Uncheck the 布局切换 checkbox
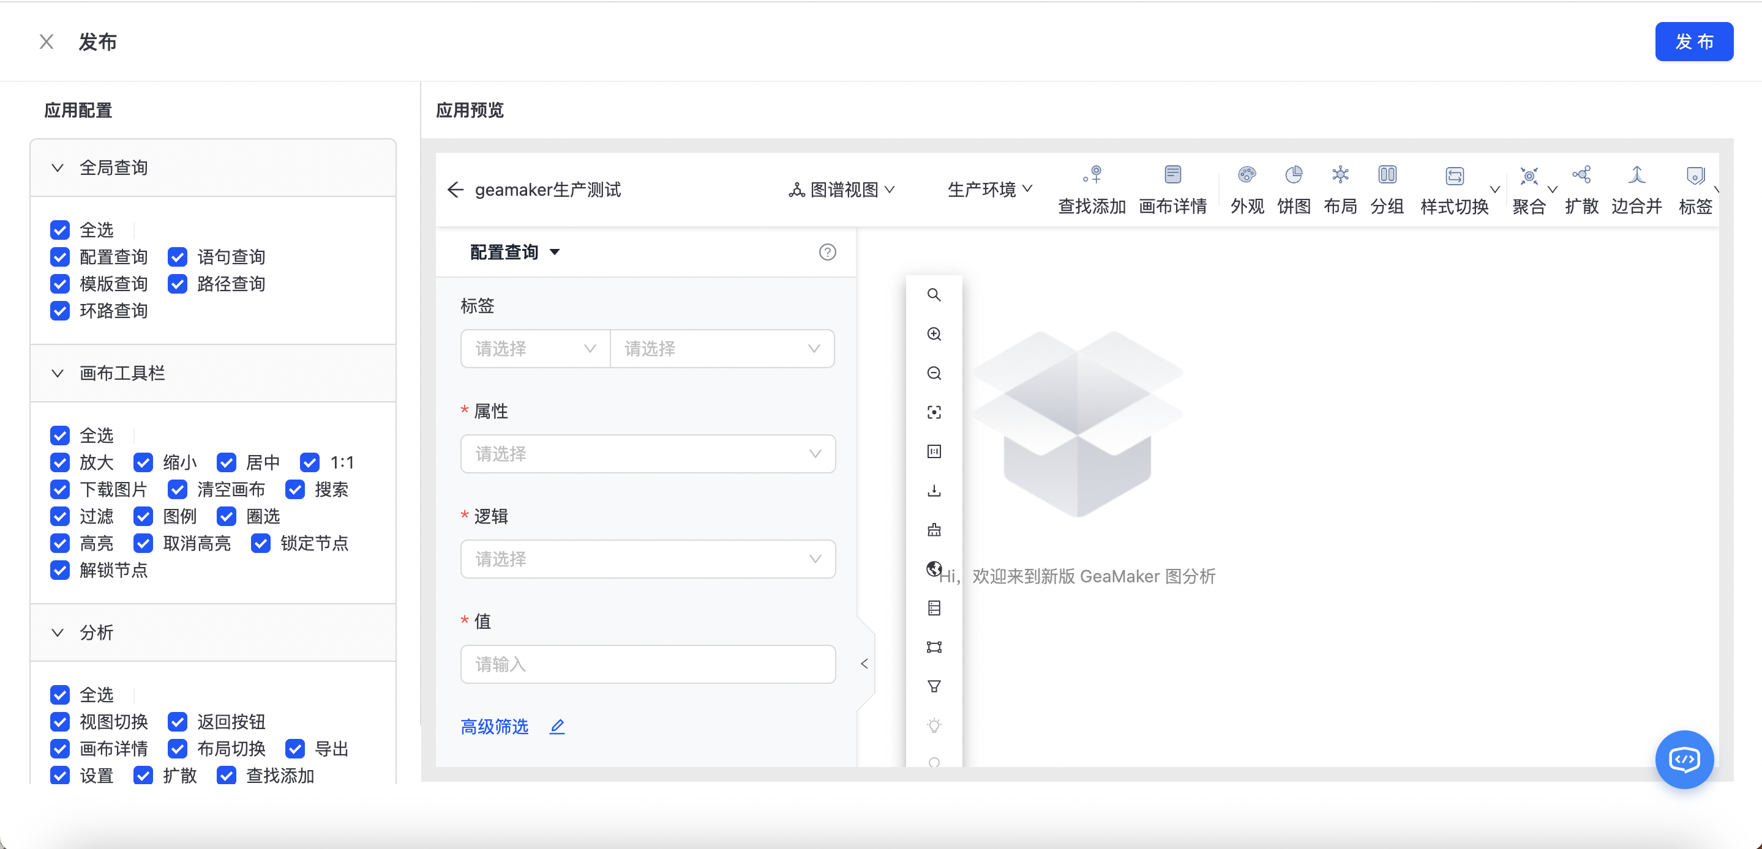The height and width of the screenshot is (849, 1762). pyautogui.click(x=177, y=749)
